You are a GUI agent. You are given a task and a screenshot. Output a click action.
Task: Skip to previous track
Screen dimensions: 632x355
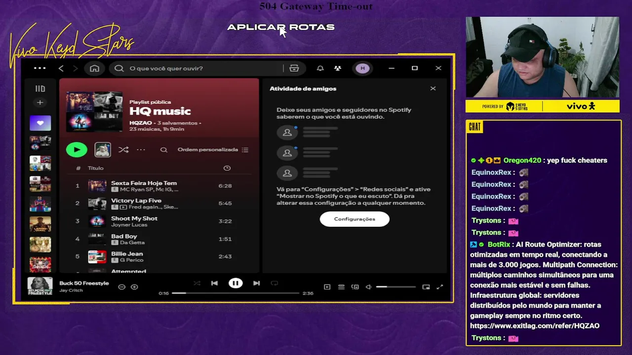[x=214, y=283]
